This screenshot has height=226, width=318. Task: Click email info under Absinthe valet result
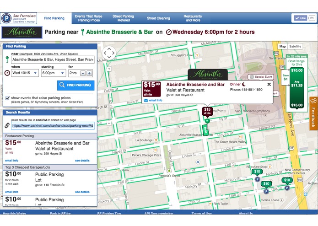12,161
